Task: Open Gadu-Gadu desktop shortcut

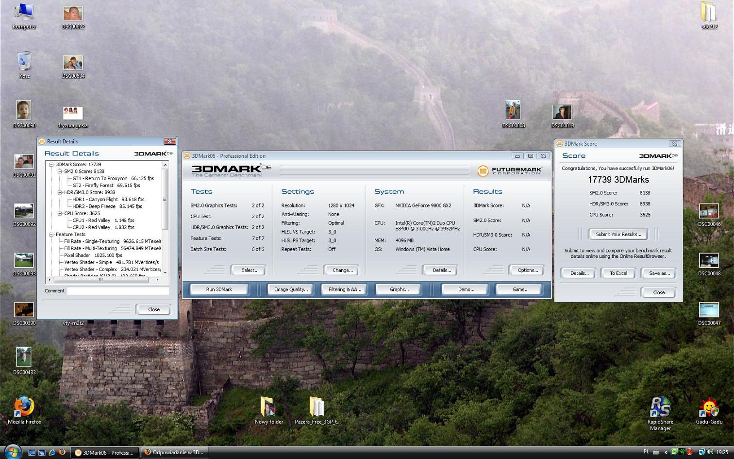Action: (x=709, y=411)
